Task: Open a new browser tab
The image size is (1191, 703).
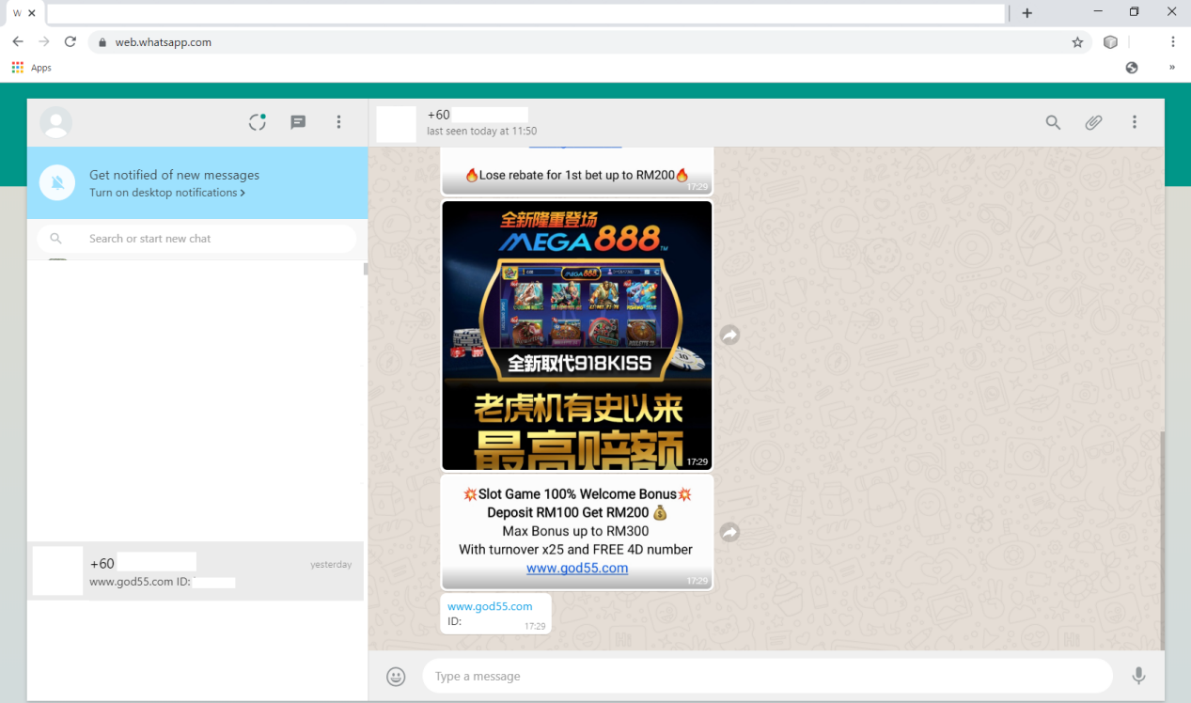Action: (1027, 13)
